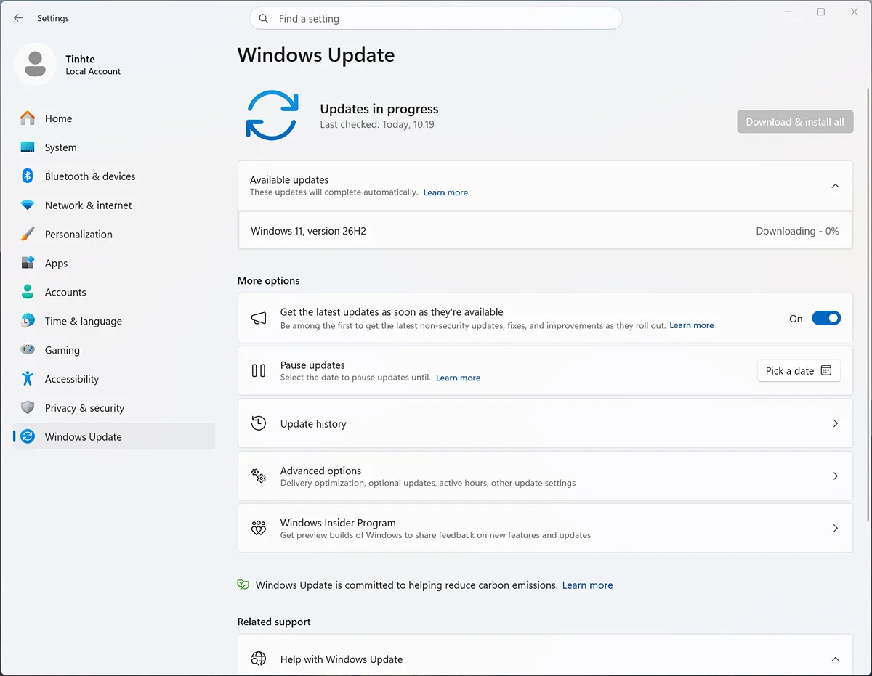Click the search magnifier icon
The image size is (872, 676).
point(265,19)
